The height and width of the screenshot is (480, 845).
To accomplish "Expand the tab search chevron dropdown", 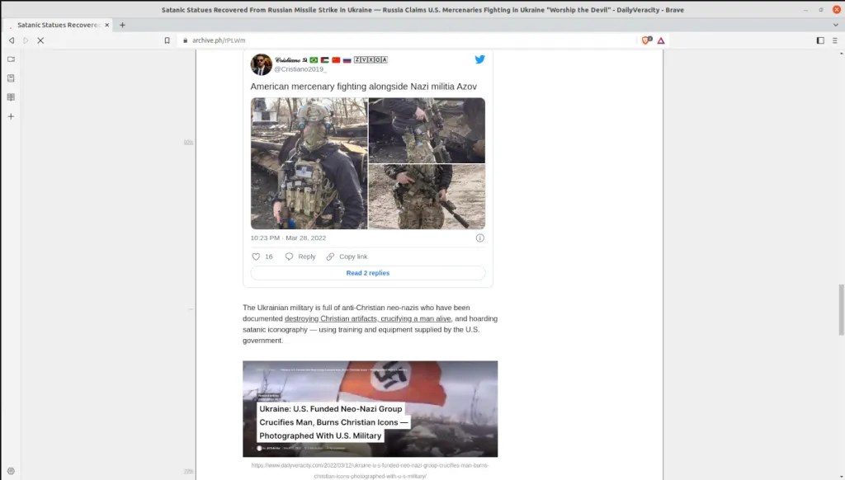I will pos(834,25).
